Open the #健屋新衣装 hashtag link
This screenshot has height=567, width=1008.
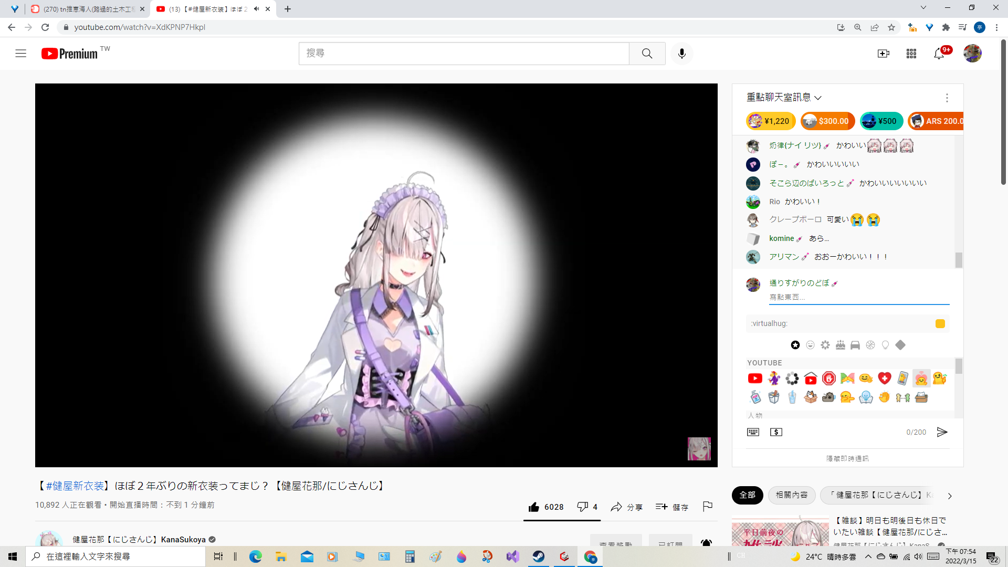click(75, 486)
